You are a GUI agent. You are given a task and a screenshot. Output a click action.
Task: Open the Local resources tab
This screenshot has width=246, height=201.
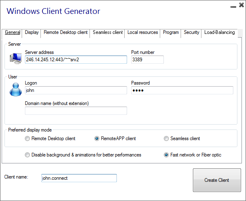[x=143, y=33]
